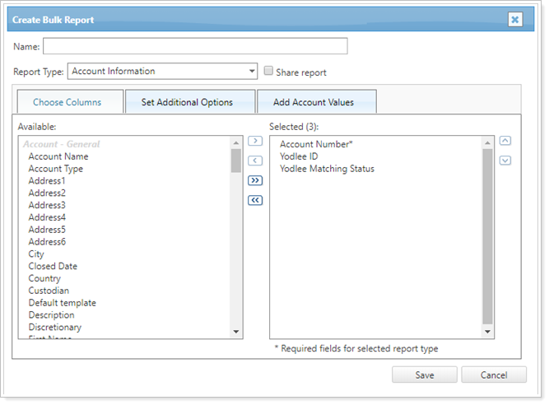Image resolution: width=549 pixels, height=405 pixels.
Task: Move selected column down with down arrow
Action: tap(505, 160)
